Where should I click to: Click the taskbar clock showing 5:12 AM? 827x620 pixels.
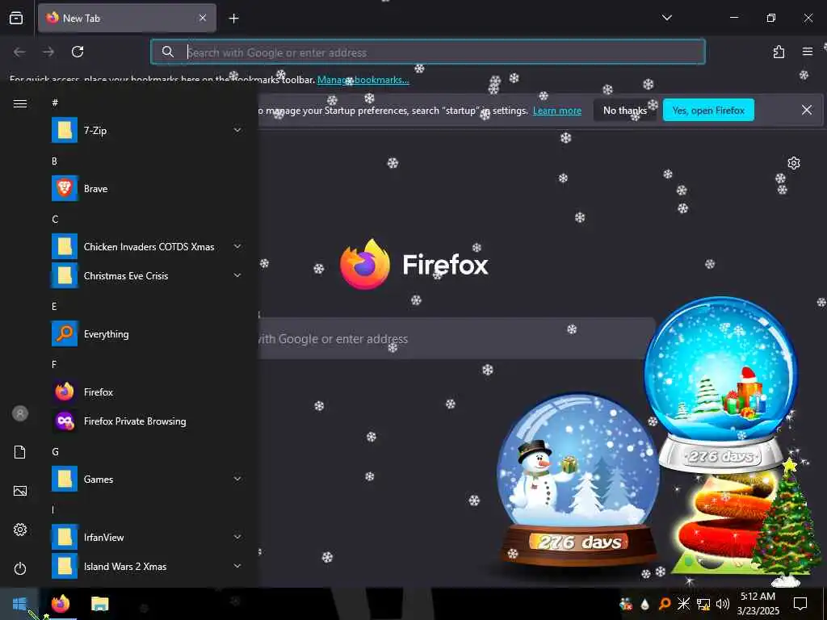coord(758,604)
